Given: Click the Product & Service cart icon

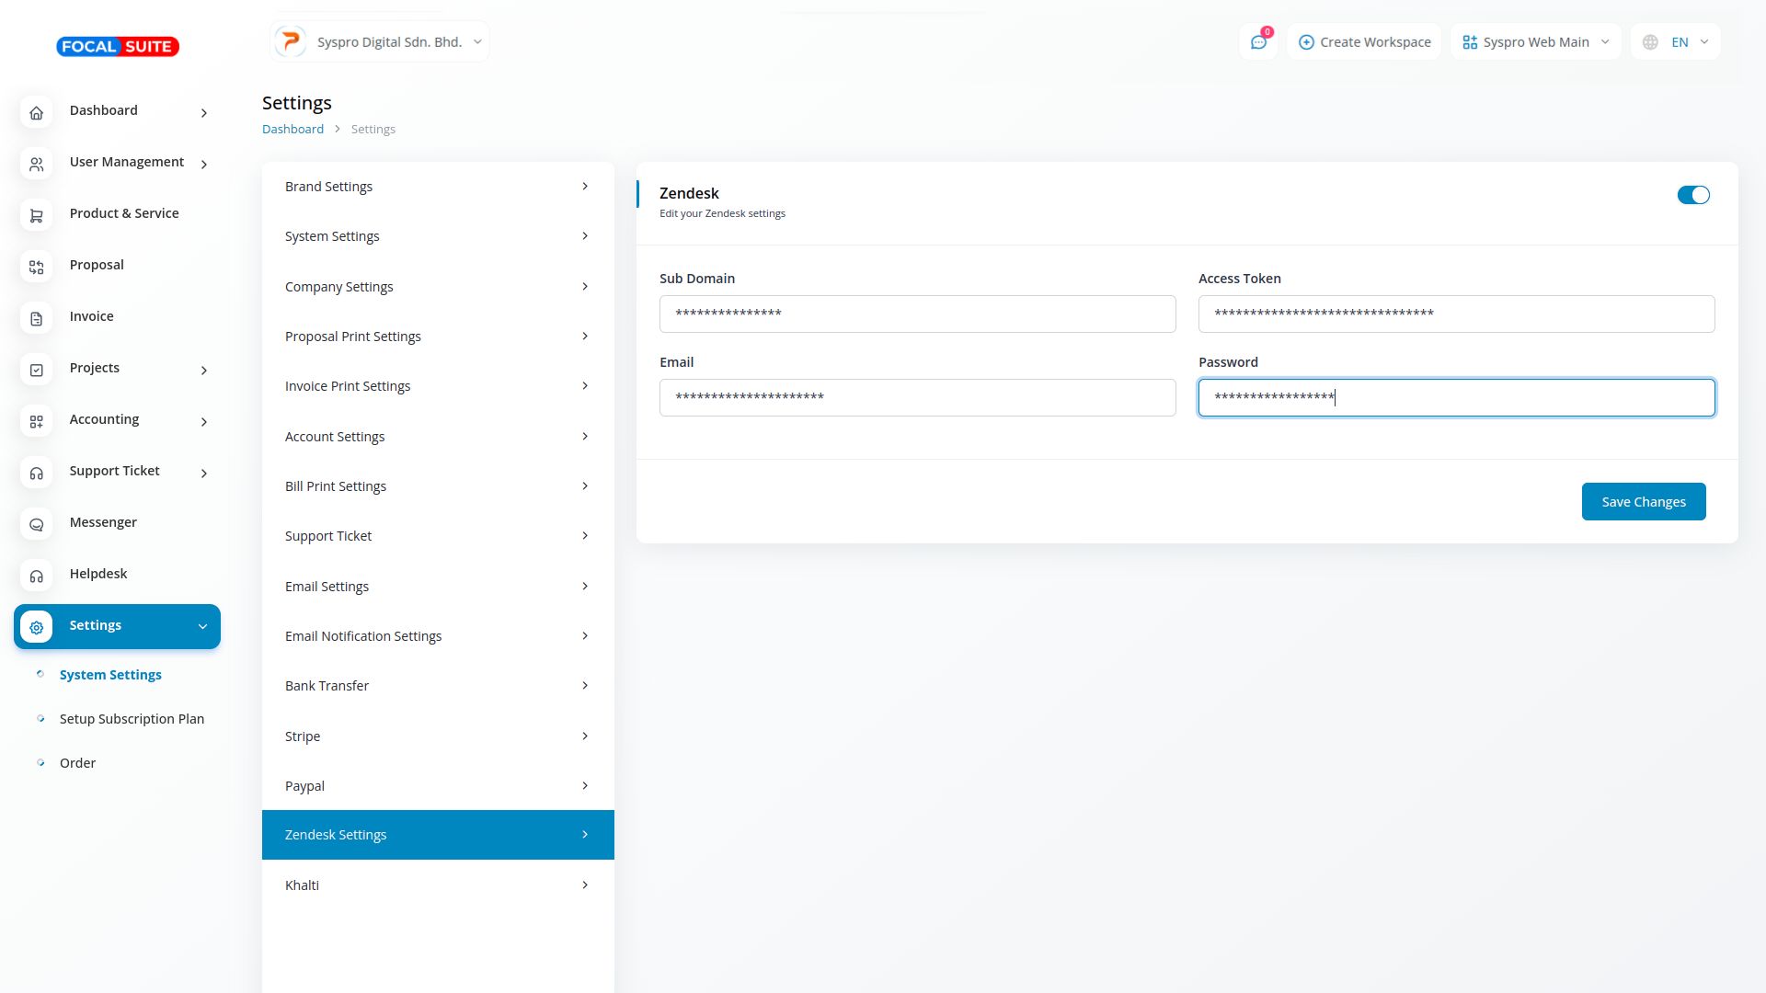Looking at the screenshot, I should point(37,216).
